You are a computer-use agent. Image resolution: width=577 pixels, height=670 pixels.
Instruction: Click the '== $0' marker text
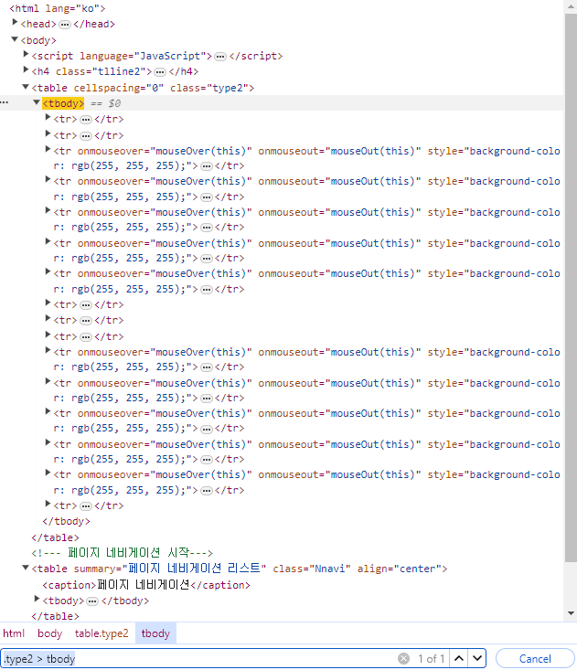(x=105, y=103)
